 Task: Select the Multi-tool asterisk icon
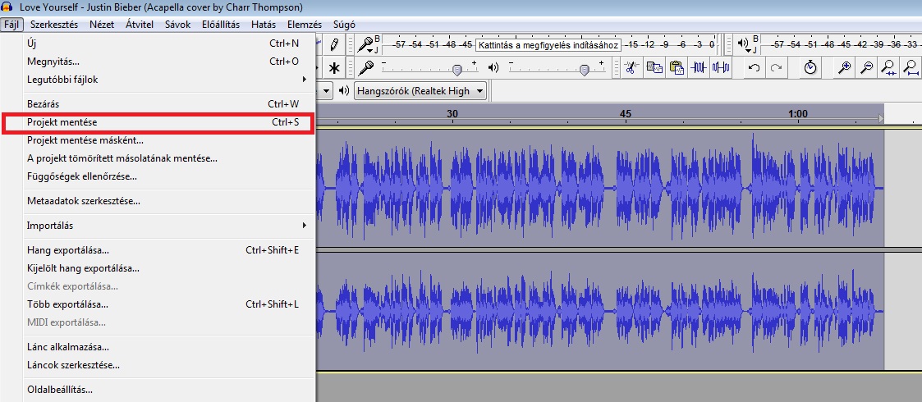tap(334, 67)
